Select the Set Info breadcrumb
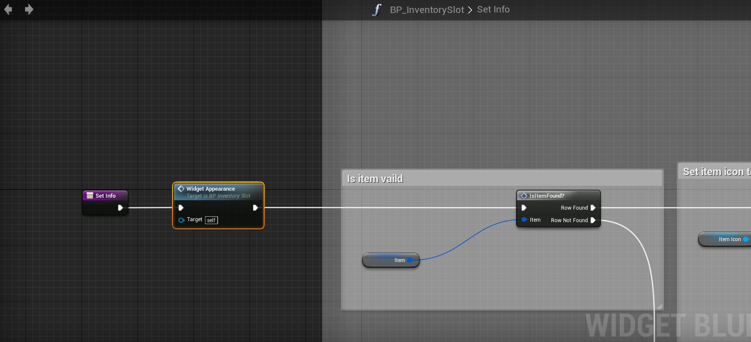751x342 pixels. [x=493, y=9]
